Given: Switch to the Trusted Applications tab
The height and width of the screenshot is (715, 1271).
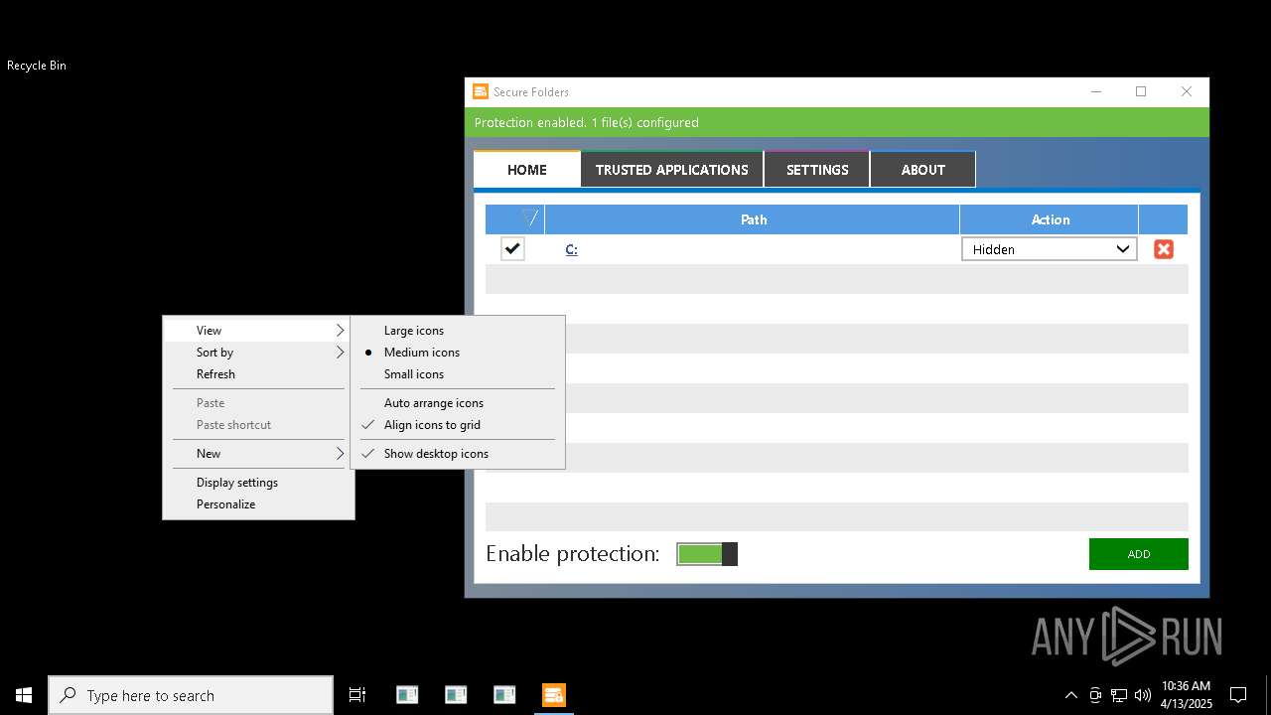Looking at the screenshot, I should click(672, 170).
